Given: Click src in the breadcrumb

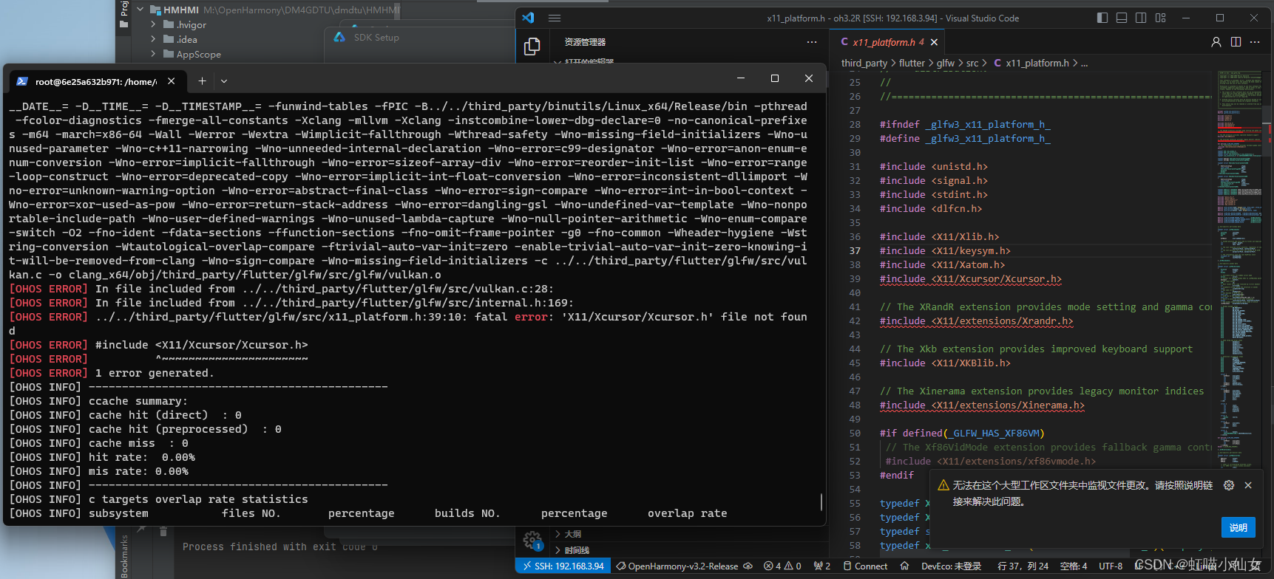Looking at the screenshot, I should [972, 64].
